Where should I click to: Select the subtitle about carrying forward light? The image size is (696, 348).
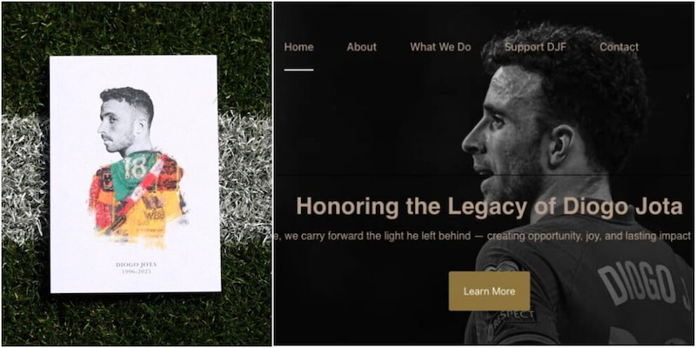(x=483, y=236)
